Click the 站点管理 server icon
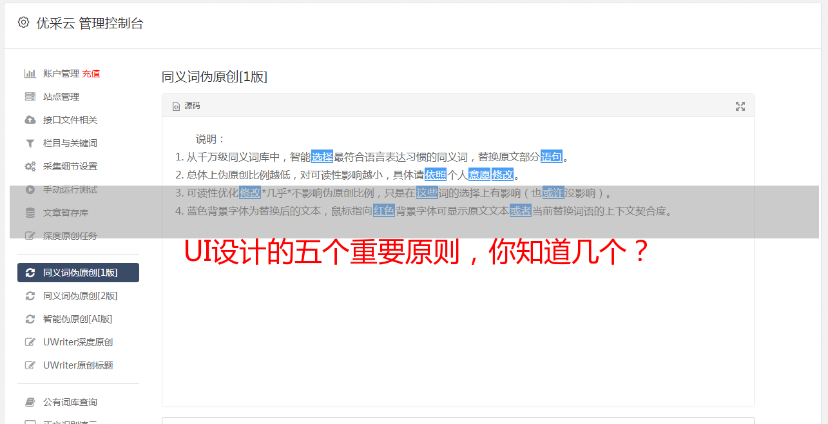This screenshot has height=424, width=828. coord(30,97)
